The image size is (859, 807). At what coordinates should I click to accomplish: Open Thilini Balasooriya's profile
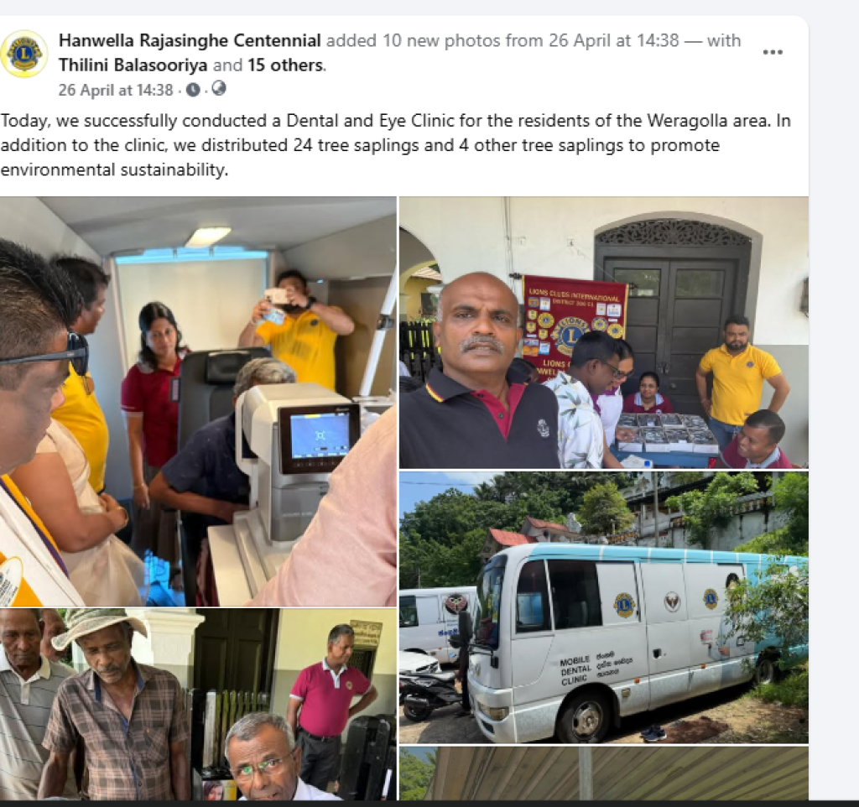coord(133,65)
